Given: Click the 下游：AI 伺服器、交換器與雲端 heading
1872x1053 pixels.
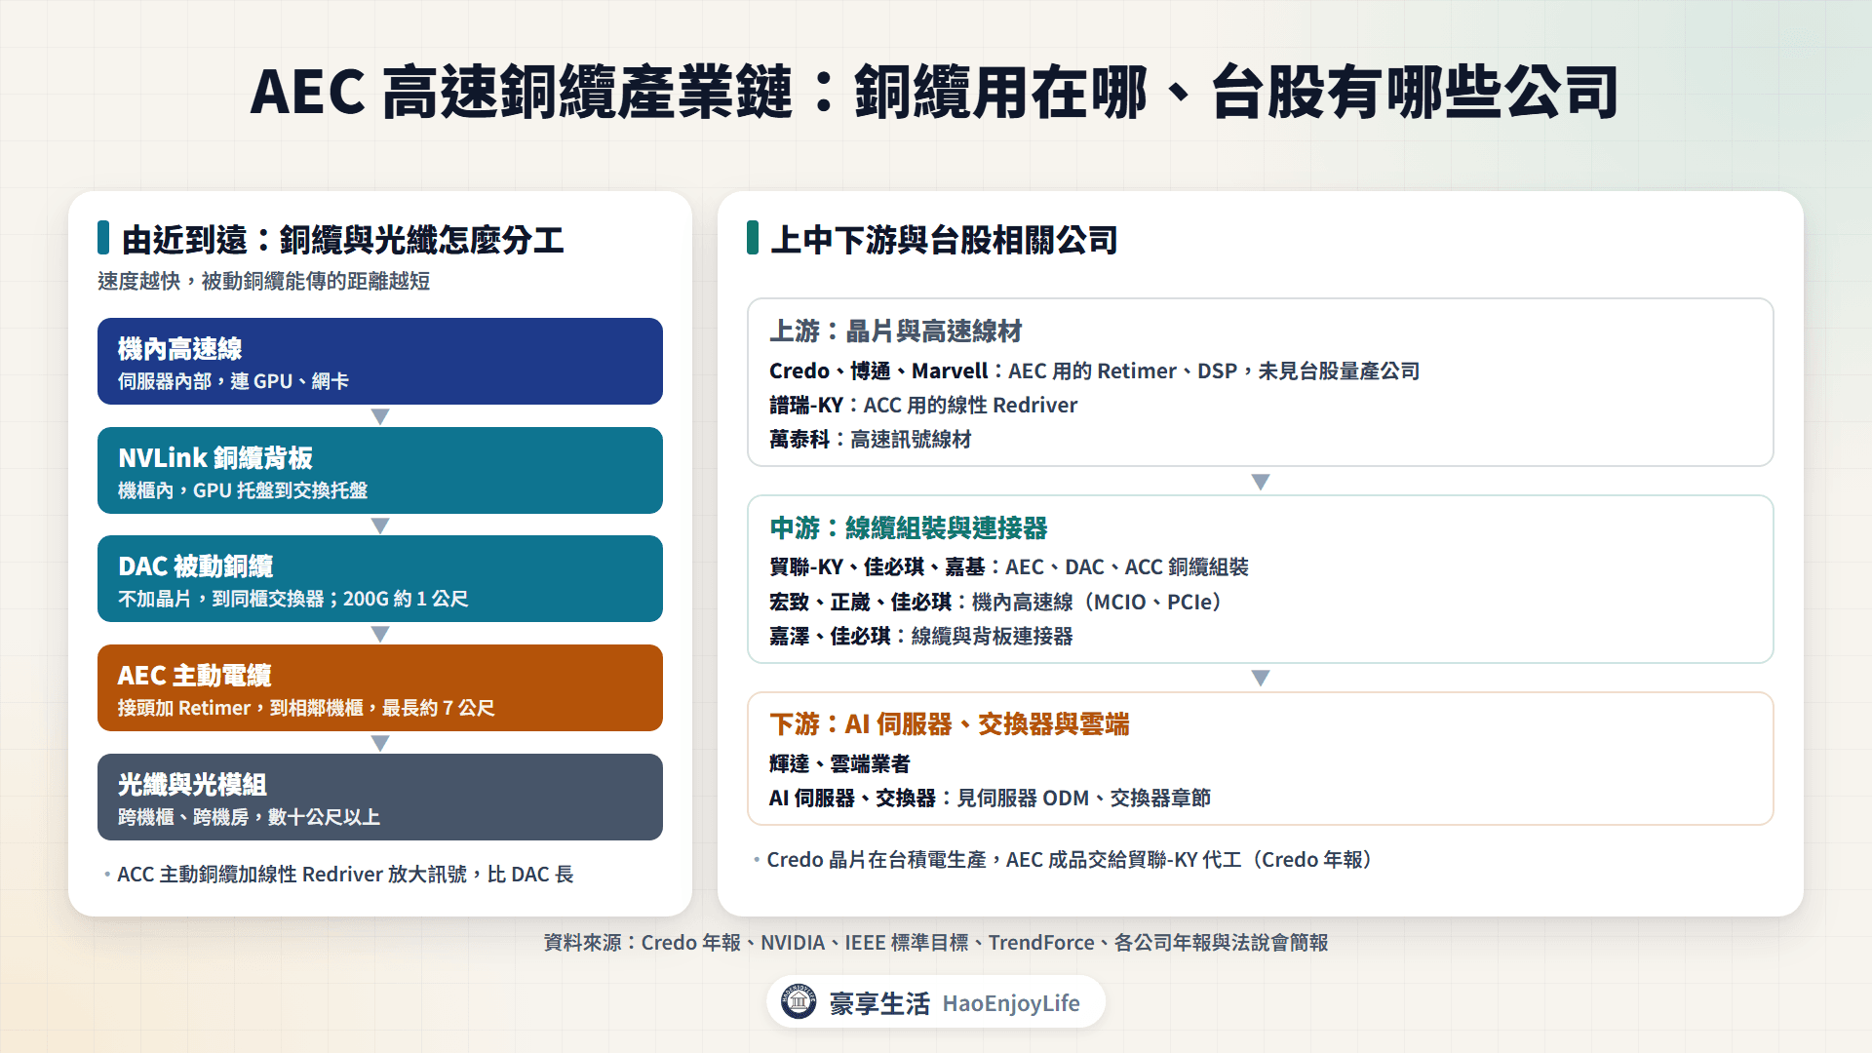Looking at the screenshot, I should coord(949,724).
